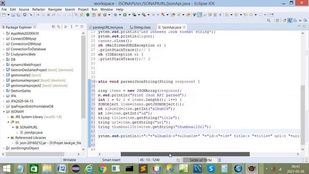Open the Project menu
This screenshot has height=174, width=309.
[x=83, y=10]
